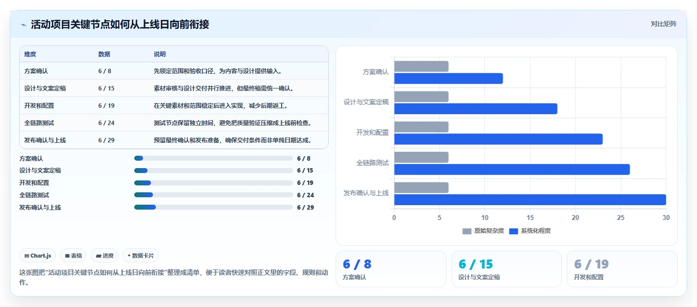Select the 进度 tag
Image resolution: width=697 pixels, height=307 pixels.
tap(105, 256)
